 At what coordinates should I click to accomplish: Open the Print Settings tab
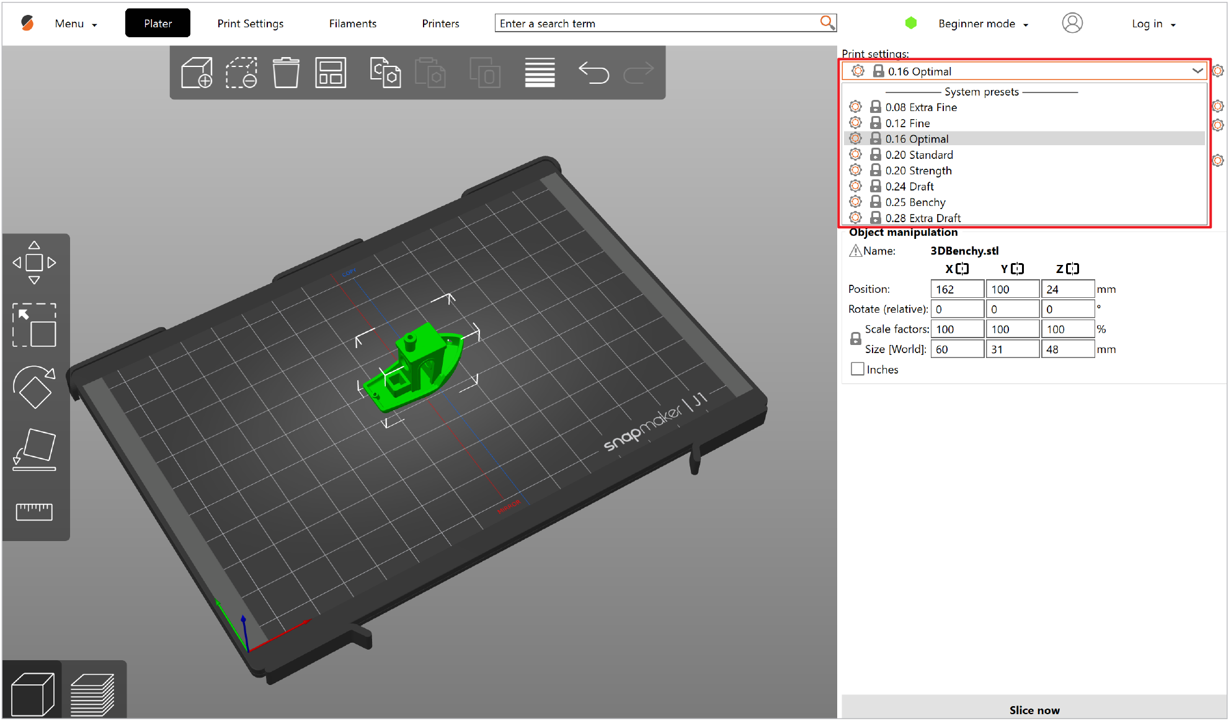(251, 23)
